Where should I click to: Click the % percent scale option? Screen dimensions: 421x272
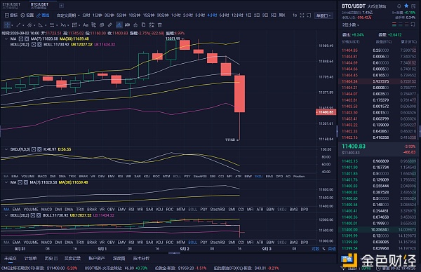[x=323, y=249]
